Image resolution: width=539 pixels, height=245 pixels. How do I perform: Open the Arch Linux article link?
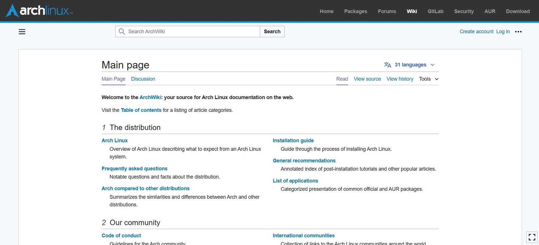pyautogui.click(x=115, y=140)
